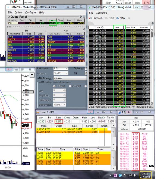The height and width of the screenshot is (179, 164).
Task: Jump to Now in IFX@SMART window
Action: coord(121,18)
